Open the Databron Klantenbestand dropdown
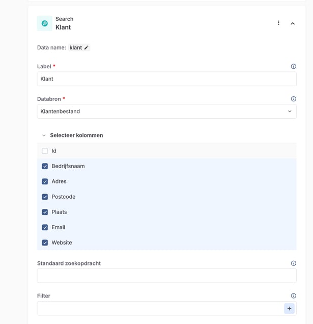Image resolution: width=313 pixels, height=324 pixels. coord(166,112)
